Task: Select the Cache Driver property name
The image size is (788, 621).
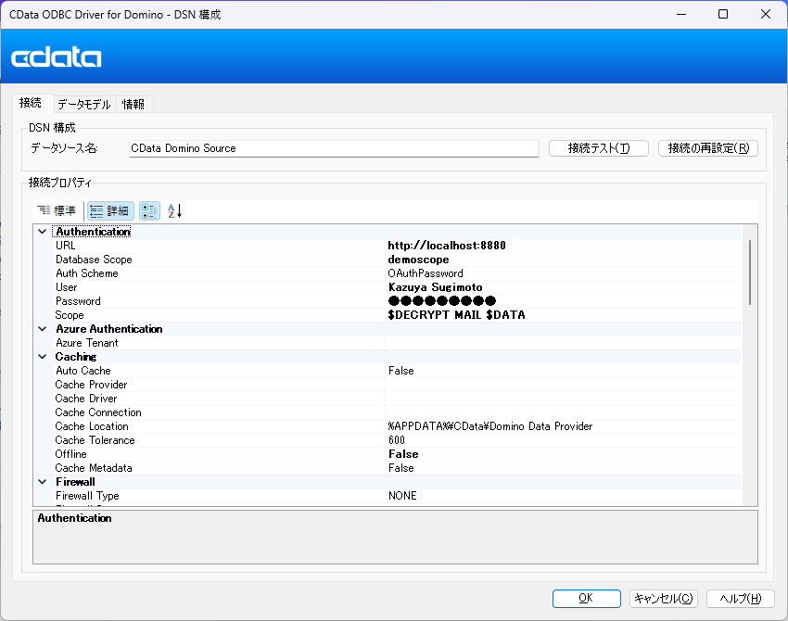Action: point(86,399)
